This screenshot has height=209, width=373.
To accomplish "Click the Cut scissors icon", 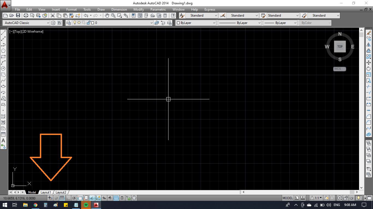I will tap(53, 16).
